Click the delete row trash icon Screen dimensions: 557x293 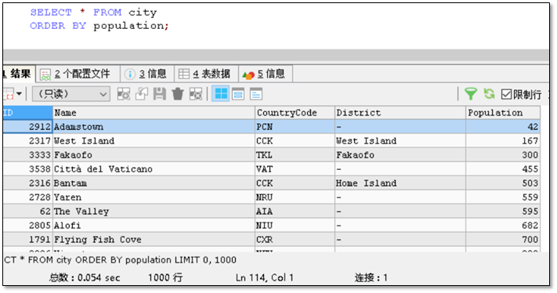pyautogui.click(x=178, y=94)
